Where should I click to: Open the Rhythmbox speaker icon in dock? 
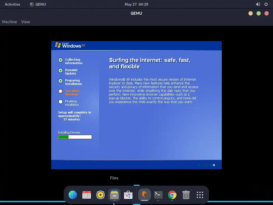click(x=101, y=195)
